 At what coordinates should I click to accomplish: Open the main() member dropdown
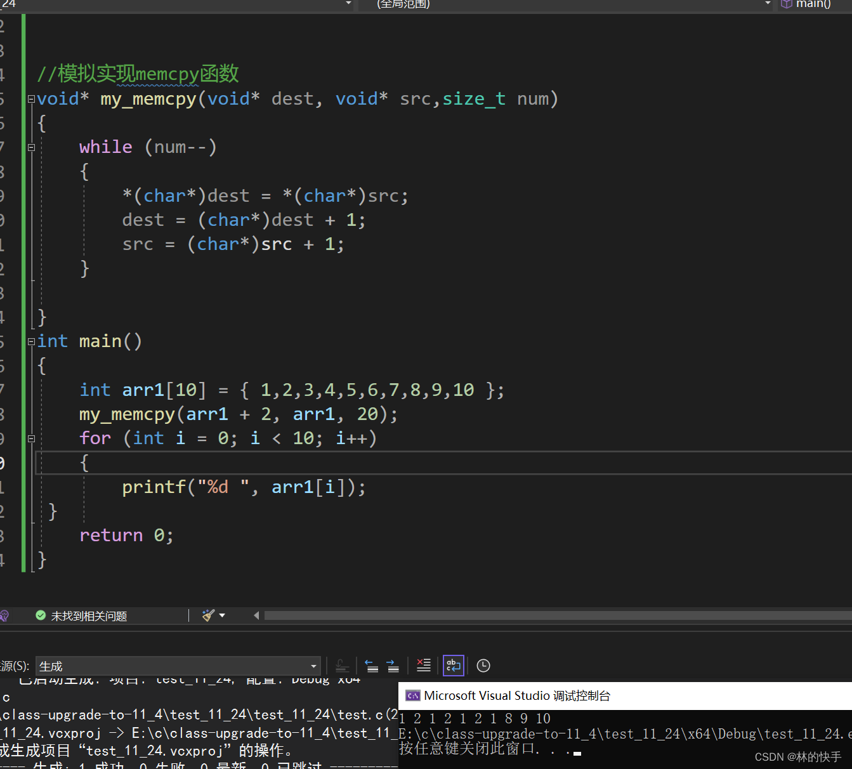pyautogui.click(x=814, y=4)
